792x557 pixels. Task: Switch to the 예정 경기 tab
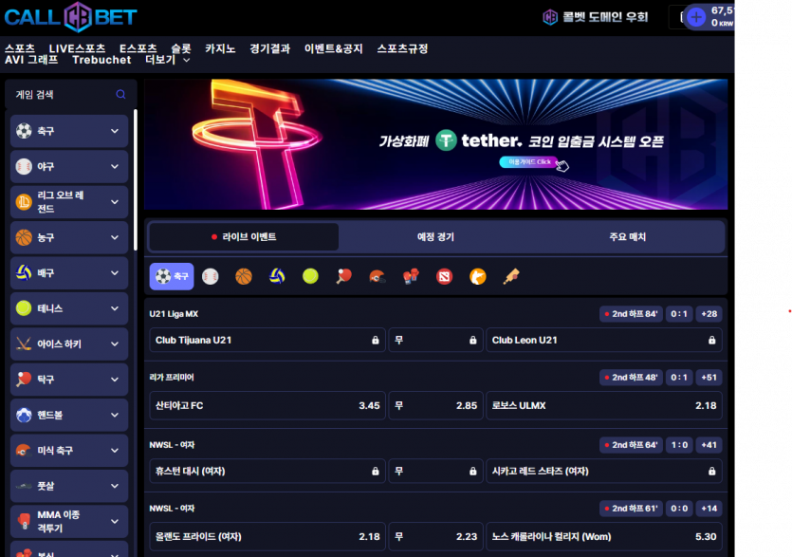click(435, 236)
